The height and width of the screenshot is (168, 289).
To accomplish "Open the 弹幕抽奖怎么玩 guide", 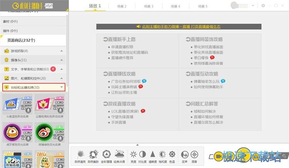I will tap(207, 82).
